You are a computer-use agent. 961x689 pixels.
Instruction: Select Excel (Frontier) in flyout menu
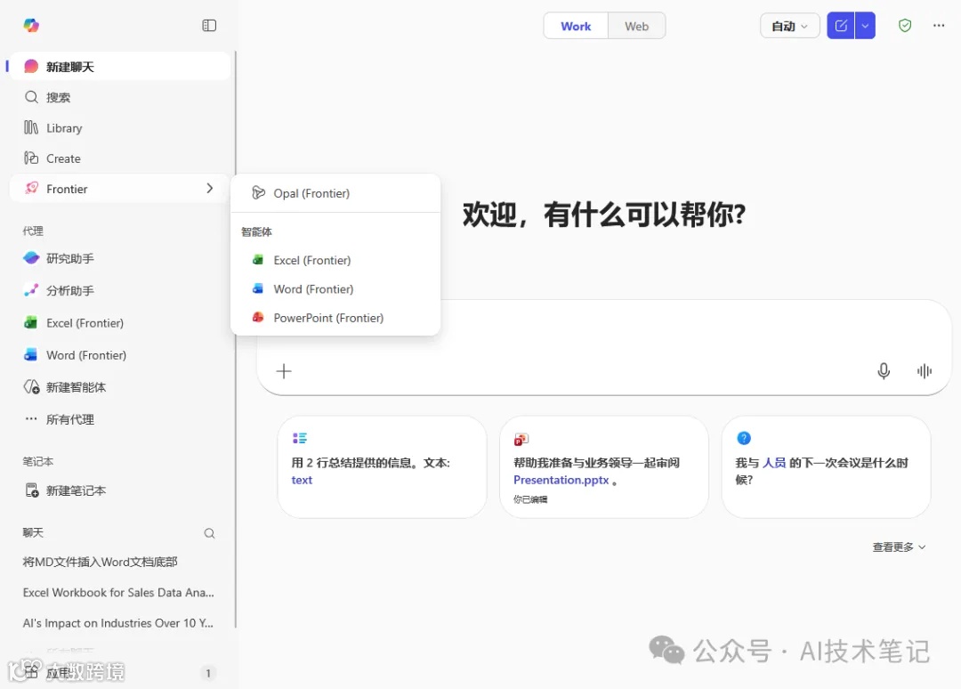click(335, 260)
